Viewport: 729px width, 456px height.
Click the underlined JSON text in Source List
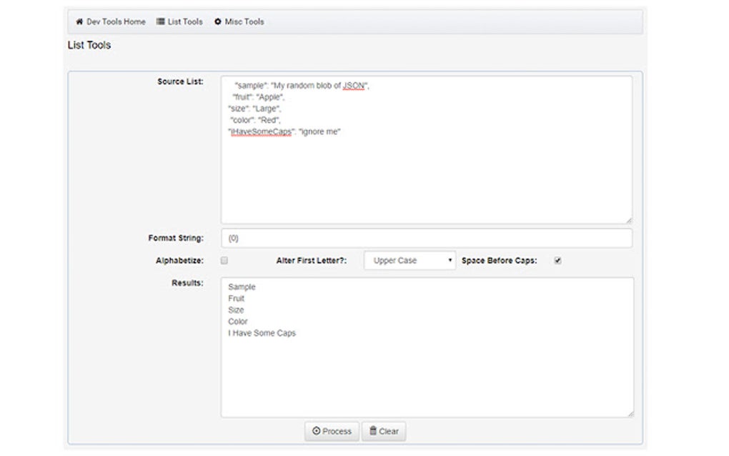click(x=352, y=85)
